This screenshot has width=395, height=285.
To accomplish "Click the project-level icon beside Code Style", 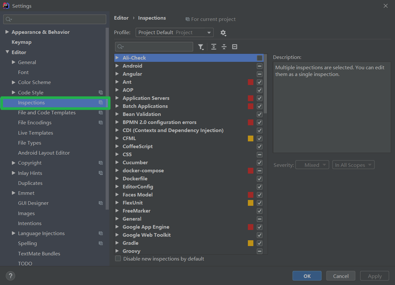I will tap(101, 92).
